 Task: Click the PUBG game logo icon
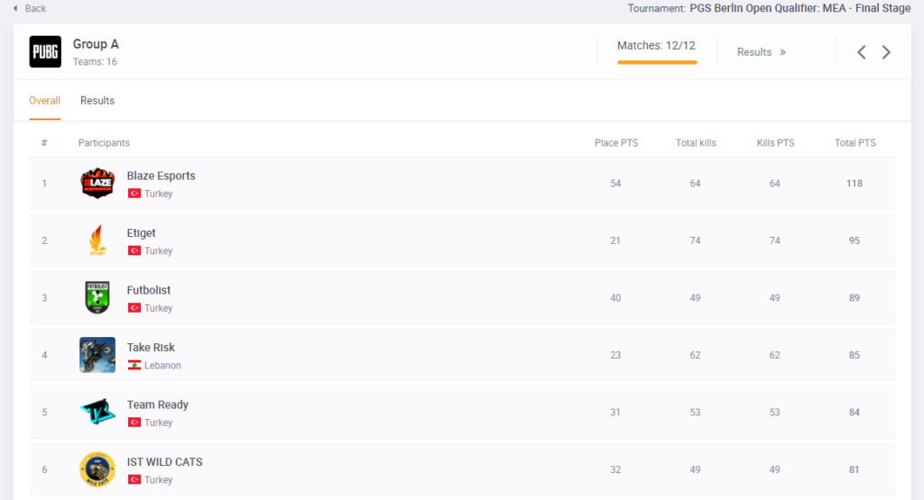click(x=45, y=52)
